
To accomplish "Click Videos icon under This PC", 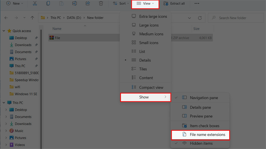I will 11,145.
